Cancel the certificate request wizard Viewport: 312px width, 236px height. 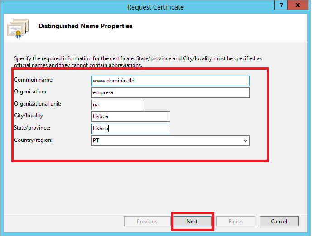(279, 222)
